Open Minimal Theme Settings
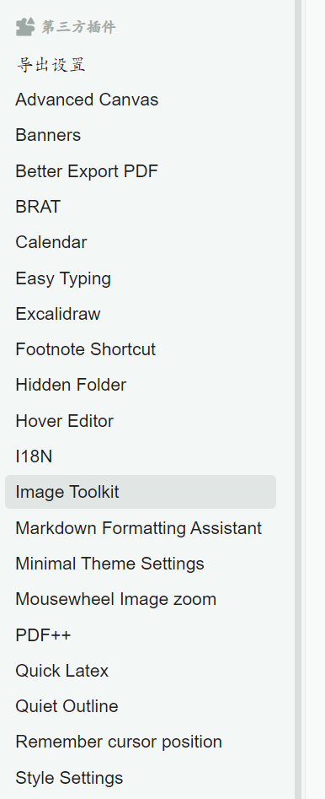Screen dimensions: 325x799 click(x=141, y=564)
